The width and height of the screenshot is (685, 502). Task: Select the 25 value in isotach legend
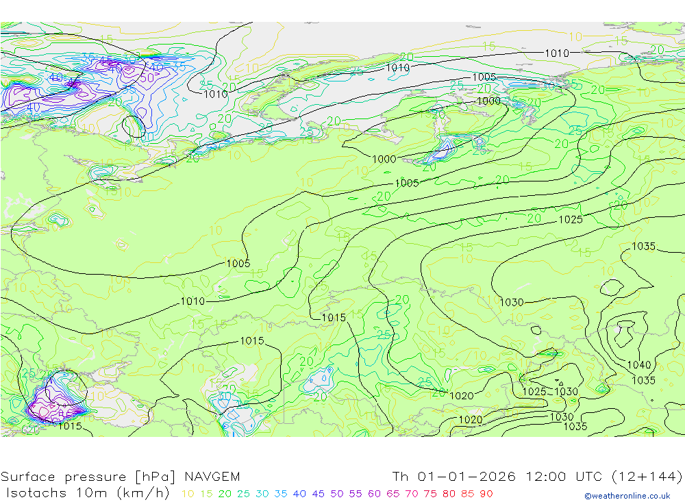(x=243, y=494)
